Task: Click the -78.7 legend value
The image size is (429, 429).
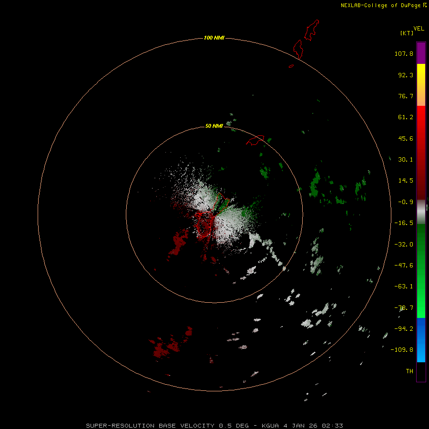Action: [404, 308]
